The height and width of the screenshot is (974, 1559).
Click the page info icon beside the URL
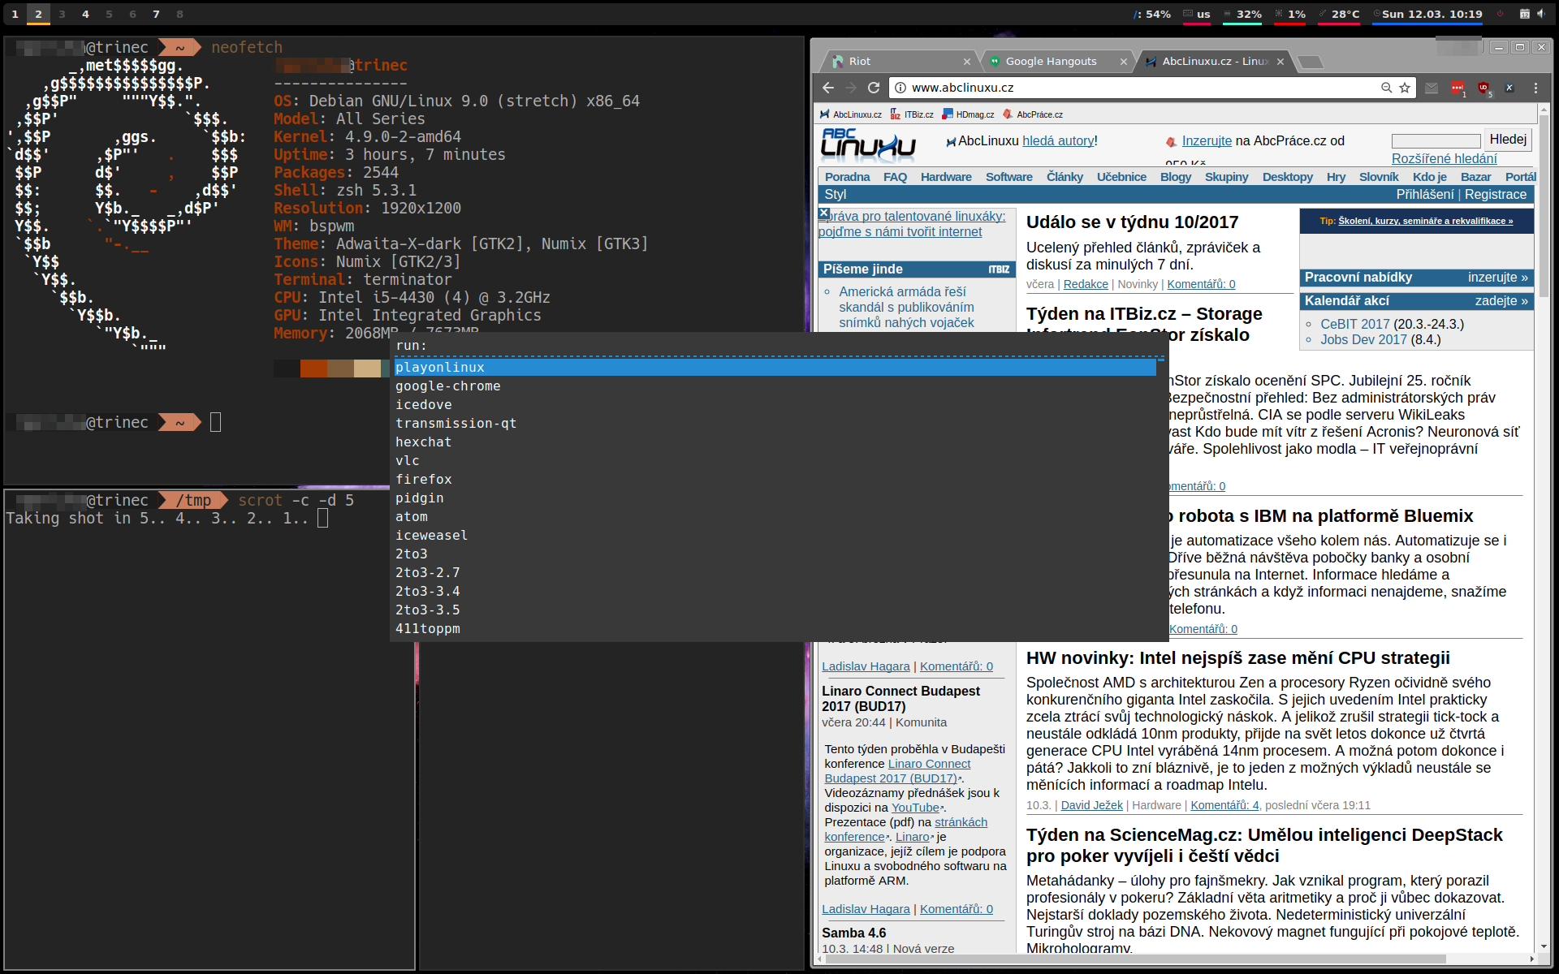[x=901, y=88]
